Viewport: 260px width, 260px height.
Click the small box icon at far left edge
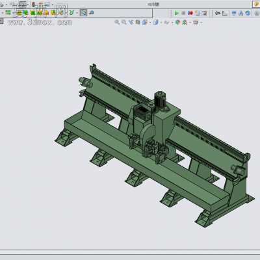pos(1,21)
